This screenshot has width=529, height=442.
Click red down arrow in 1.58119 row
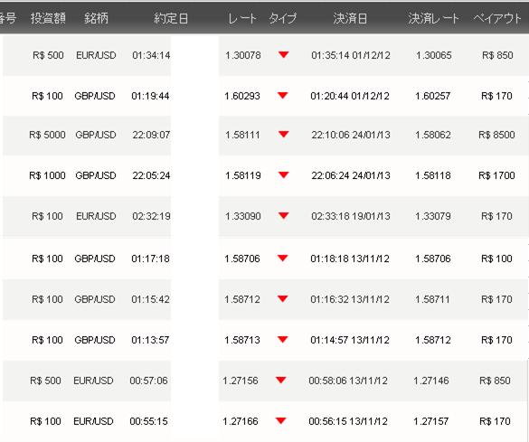[283, 174]
